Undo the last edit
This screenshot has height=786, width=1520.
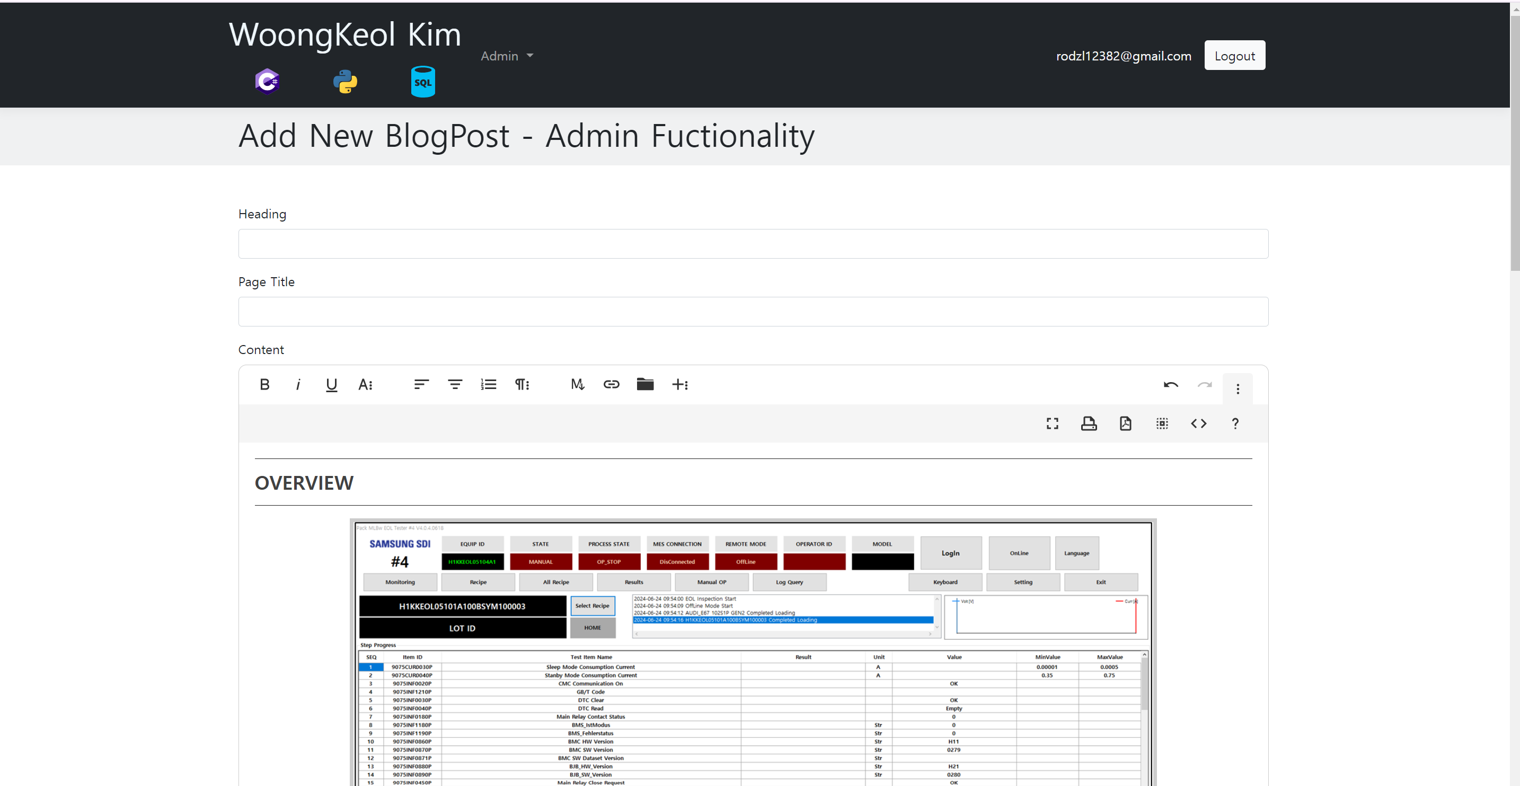[x=1171, y=385]
